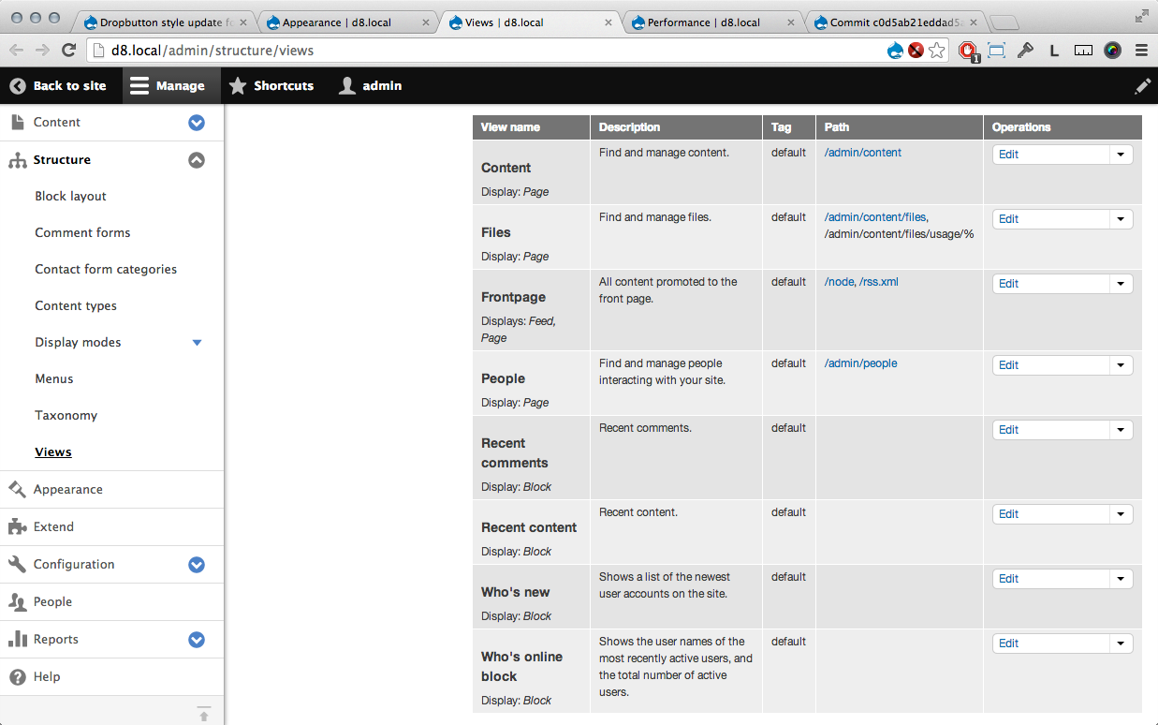The height and width of the screenshot is (725, 1158).
Task: Click the pencil edit icon in toolbar
Action: coord(1142,85)
